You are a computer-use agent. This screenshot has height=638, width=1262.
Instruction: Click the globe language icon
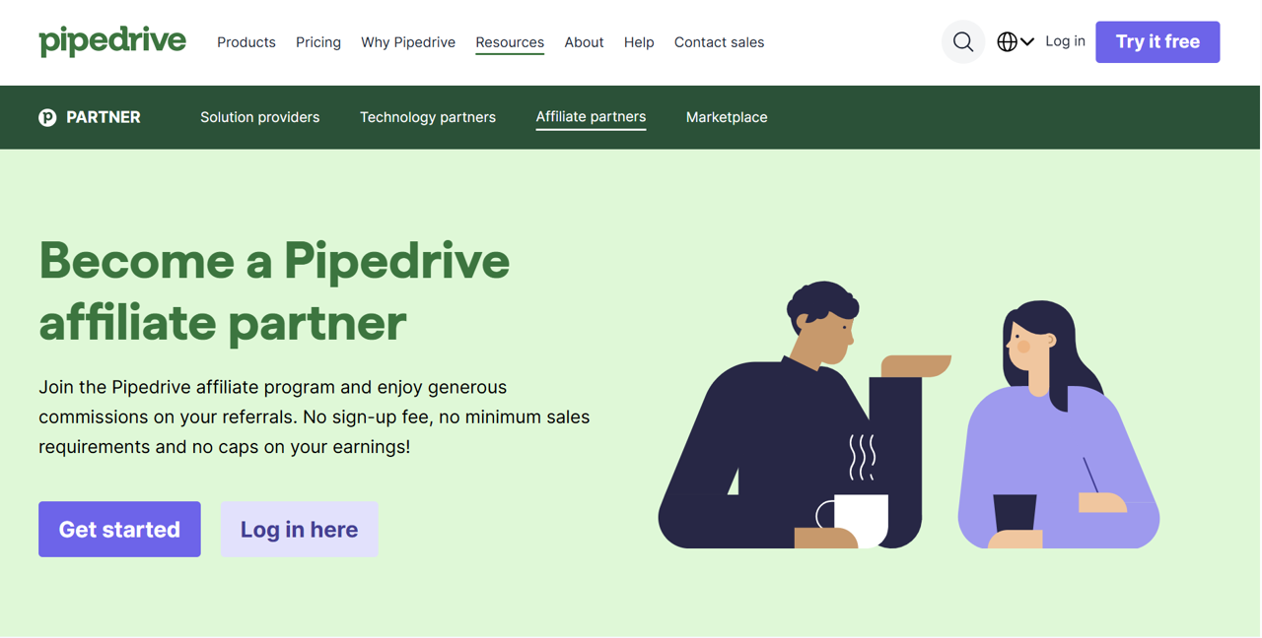coord(1007,41)
